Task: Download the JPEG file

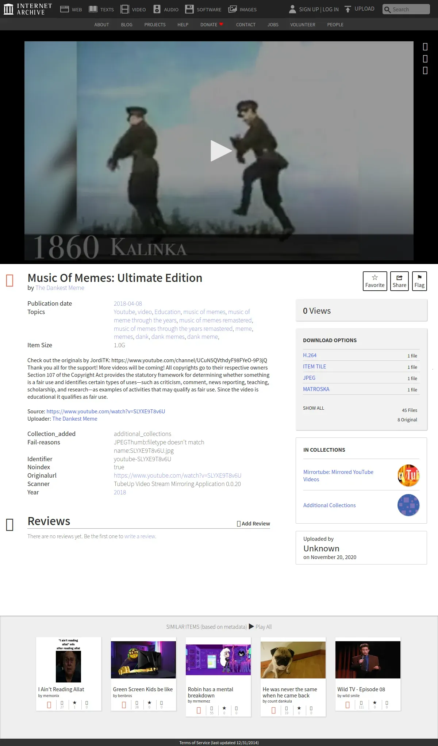Action: point(309,378)
